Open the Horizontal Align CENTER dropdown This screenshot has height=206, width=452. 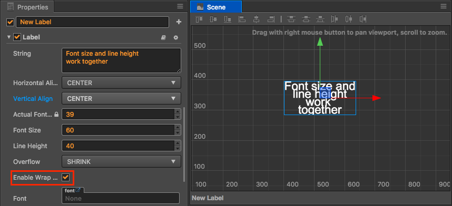(x=121, y=83)
